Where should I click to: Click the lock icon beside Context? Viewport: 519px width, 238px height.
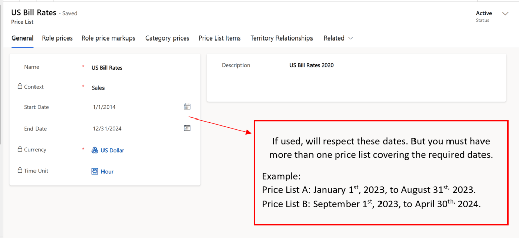coord(20,87)
